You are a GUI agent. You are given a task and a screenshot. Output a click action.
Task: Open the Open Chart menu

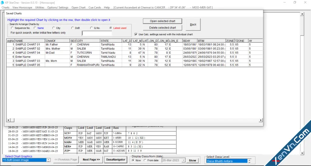tap(78, 8)
